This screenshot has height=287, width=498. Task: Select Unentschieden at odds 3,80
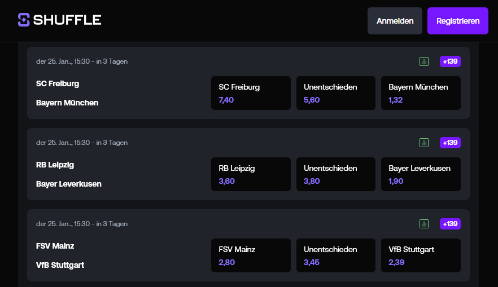pyautogui.click(x=336, y=174)
